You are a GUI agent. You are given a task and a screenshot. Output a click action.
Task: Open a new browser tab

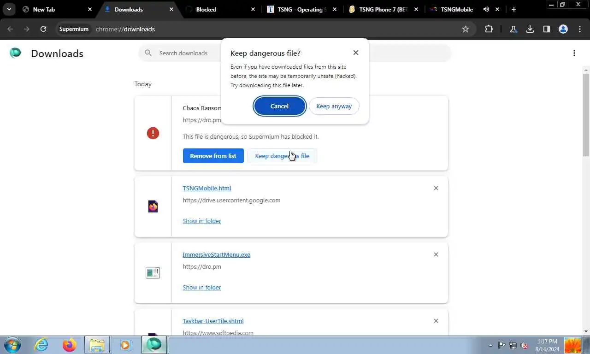click(514, 9)
